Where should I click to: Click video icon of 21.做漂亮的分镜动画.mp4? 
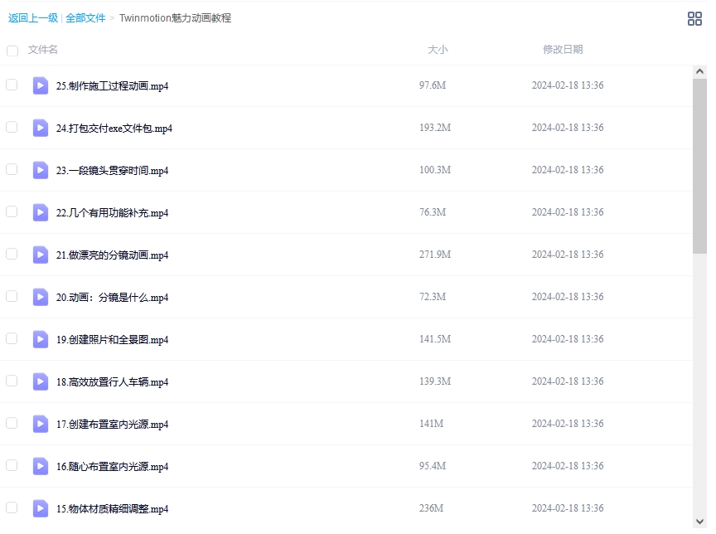tap(40, 255)
